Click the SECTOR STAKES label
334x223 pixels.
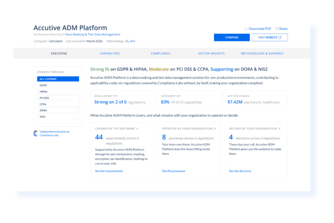point(238,96)
